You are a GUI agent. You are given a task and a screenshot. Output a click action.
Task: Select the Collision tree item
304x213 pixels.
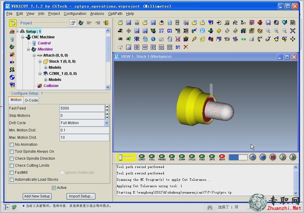pos(51,86)
